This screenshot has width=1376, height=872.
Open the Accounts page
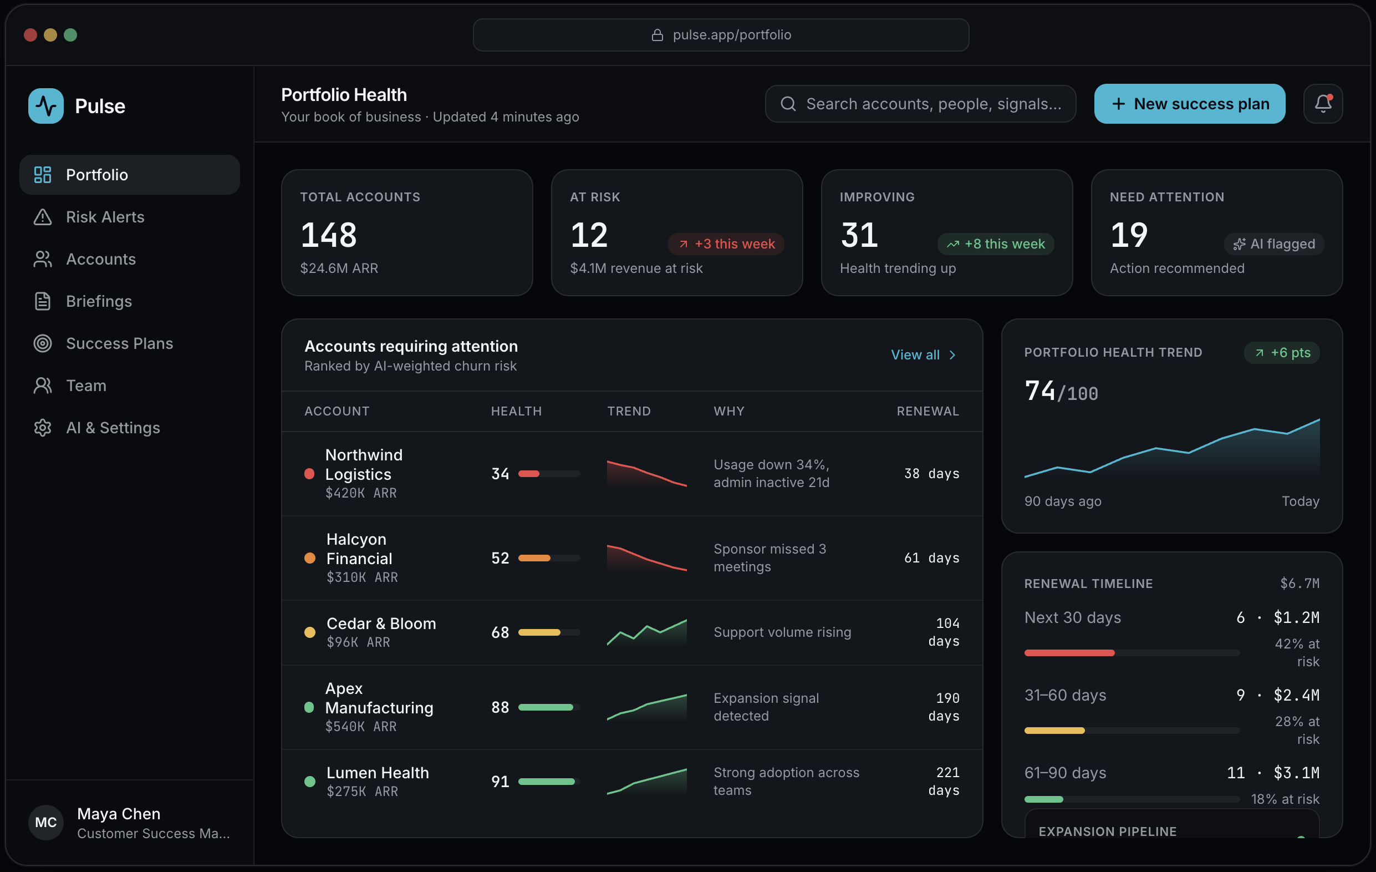coord(130,259)
